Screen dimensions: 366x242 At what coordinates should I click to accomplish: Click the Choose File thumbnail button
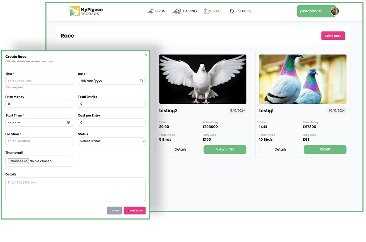click(19, 161)
